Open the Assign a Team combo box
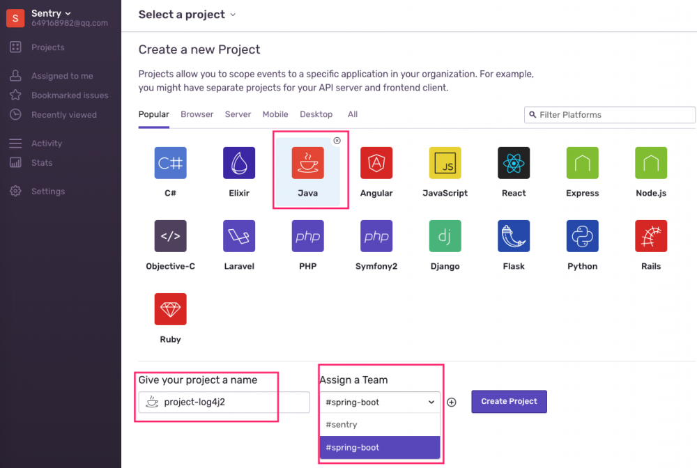The width and height of the screenshot is (697, 468). (380, 402)
